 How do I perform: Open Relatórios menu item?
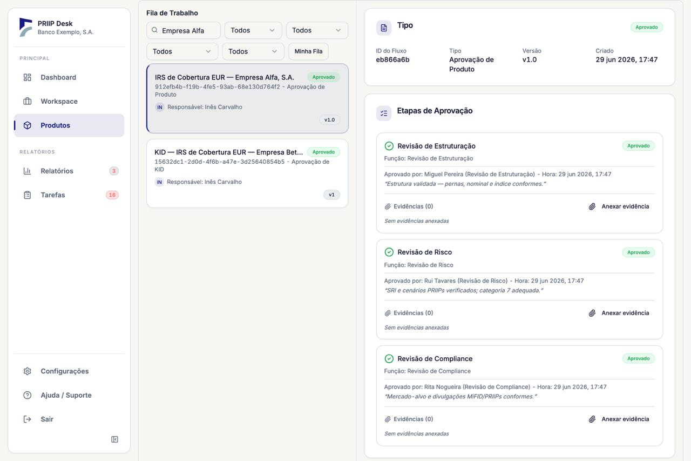click(69, 171)
